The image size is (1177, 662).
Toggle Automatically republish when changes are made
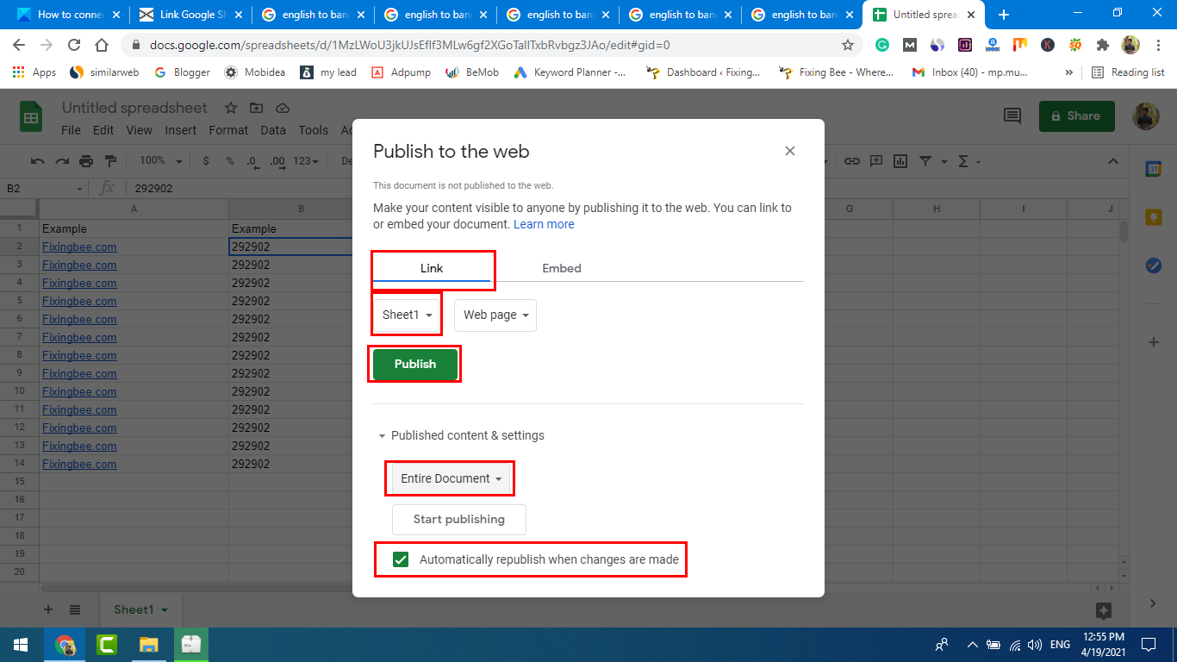401,559
